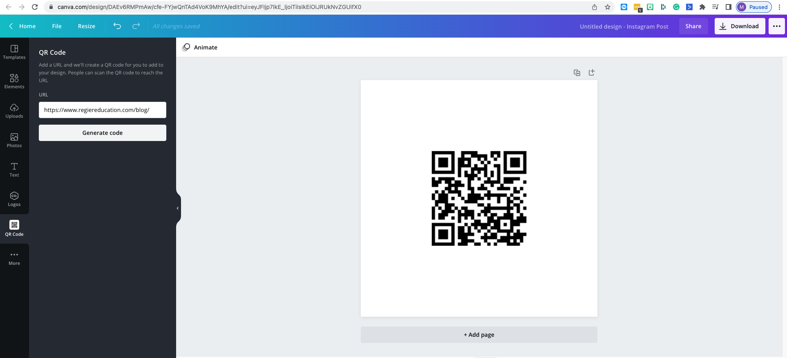
Task: Toggle the browser side panel icon
Action: 729,7
